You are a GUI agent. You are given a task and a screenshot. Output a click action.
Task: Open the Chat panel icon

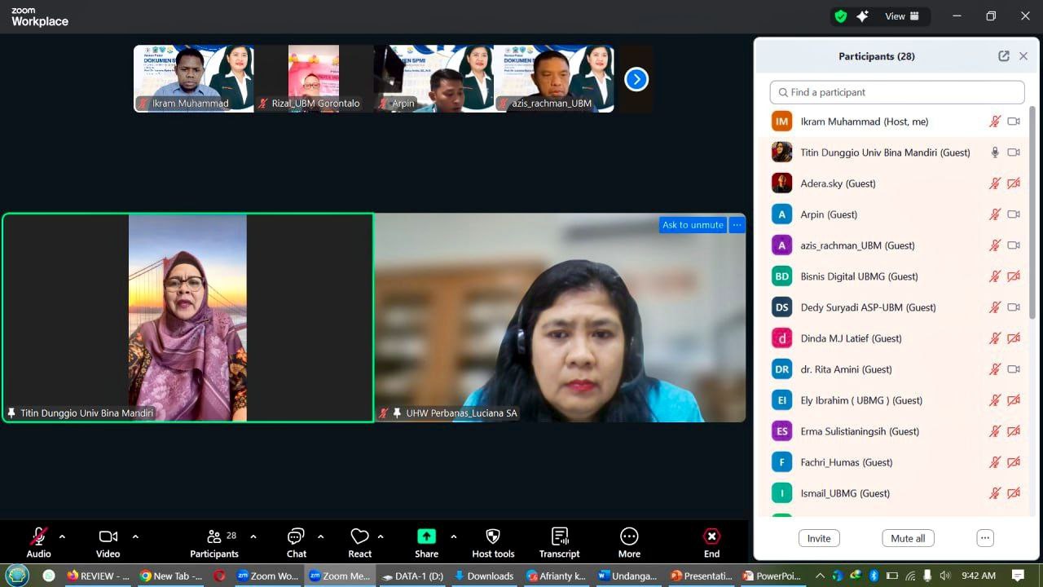coord(296,537)
